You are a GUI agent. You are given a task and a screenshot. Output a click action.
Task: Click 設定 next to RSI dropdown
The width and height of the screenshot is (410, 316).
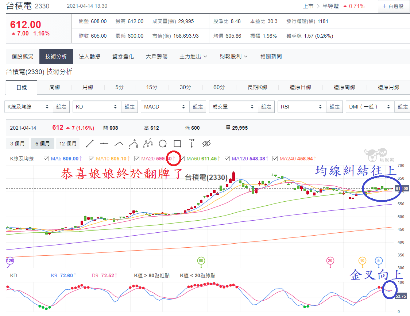click(334, 107)
